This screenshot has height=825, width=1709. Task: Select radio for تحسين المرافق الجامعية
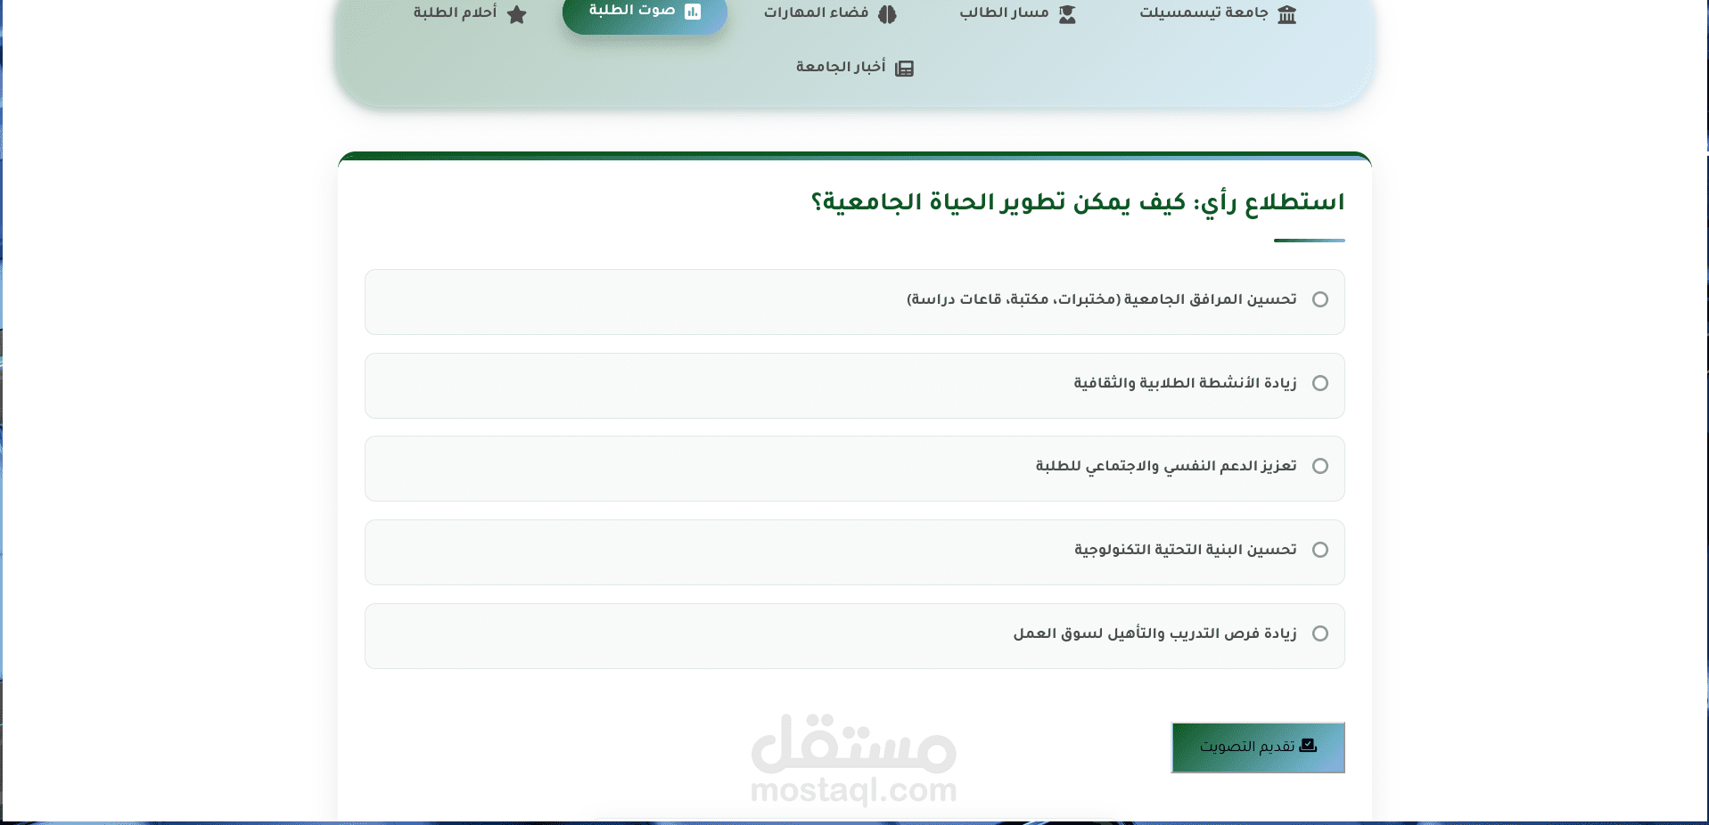coord(1320,299)
